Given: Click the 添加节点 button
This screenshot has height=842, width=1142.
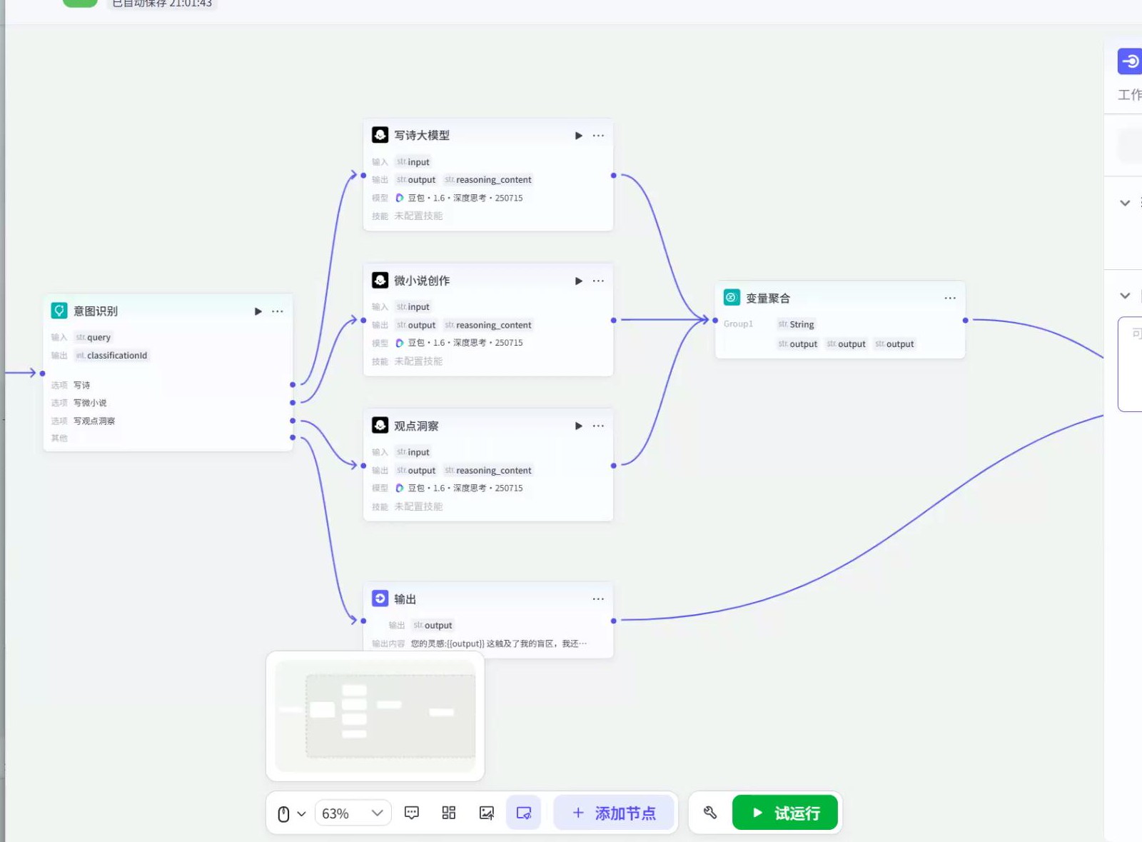Looking at the screenshot, I should tap(615, 813).
